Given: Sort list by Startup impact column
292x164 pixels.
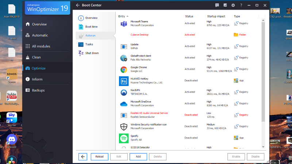Looking at the screenshot, I should [216, 16].
